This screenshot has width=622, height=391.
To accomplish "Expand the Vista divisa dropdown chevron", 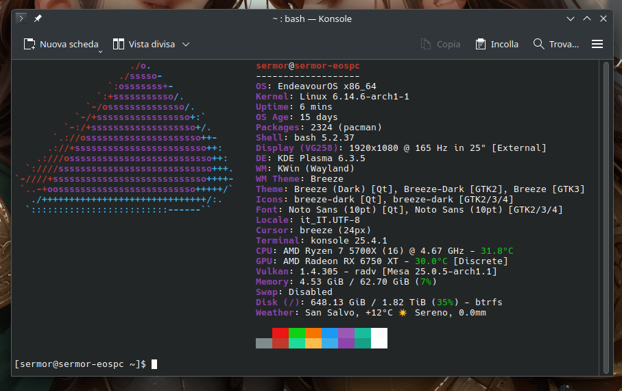I will (x=186, y=44).
